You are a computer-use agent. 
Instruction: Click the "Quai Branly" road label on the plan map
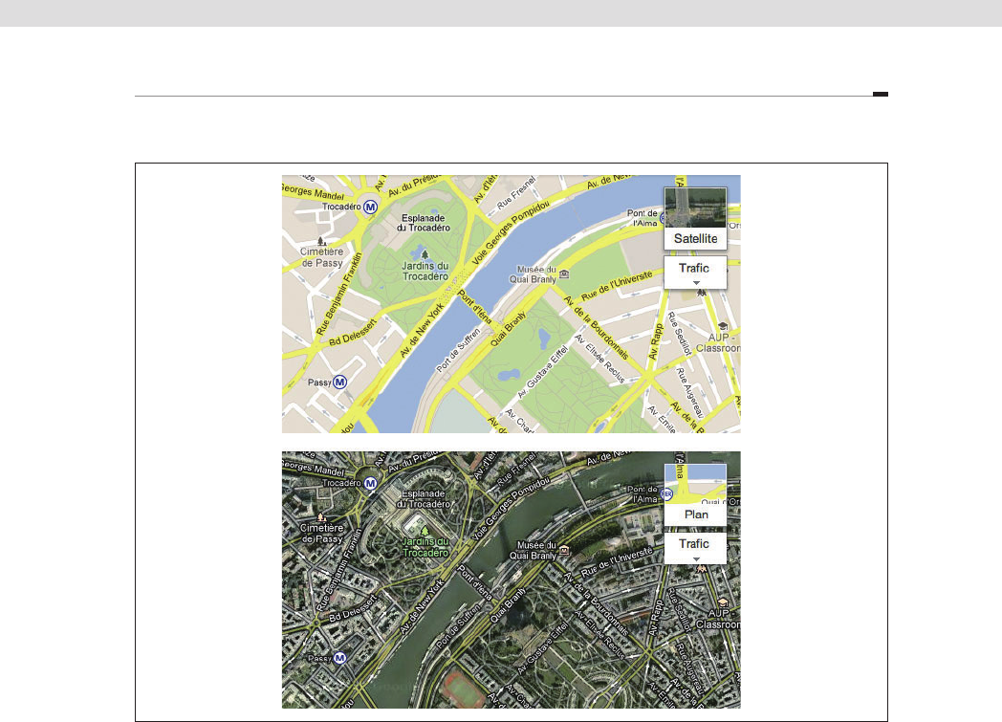508,329
